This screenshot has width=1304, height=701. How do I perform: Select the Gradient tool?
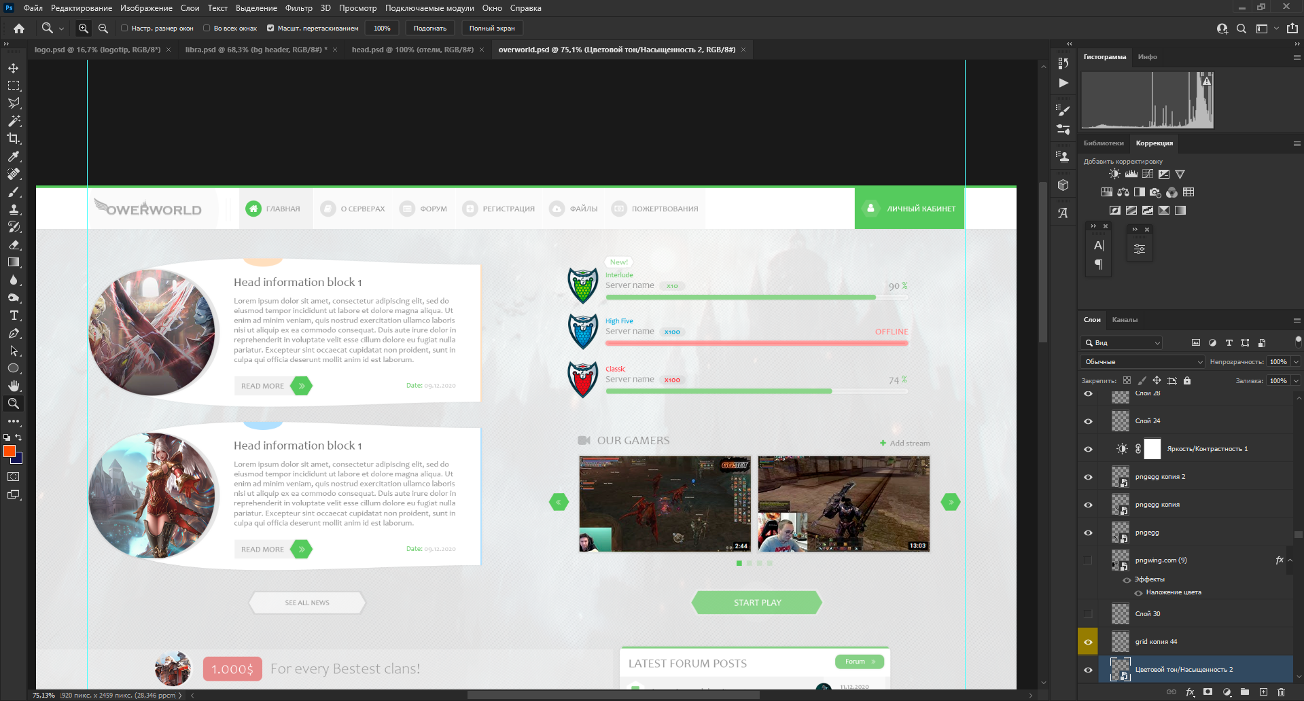point(13,262)
